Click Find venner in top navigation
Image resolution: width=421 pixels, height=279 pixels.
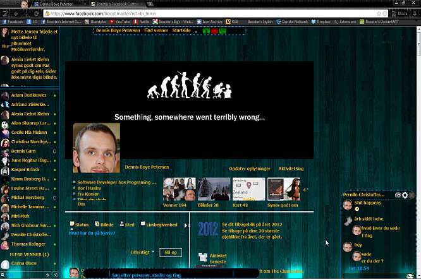coord(156,30)
